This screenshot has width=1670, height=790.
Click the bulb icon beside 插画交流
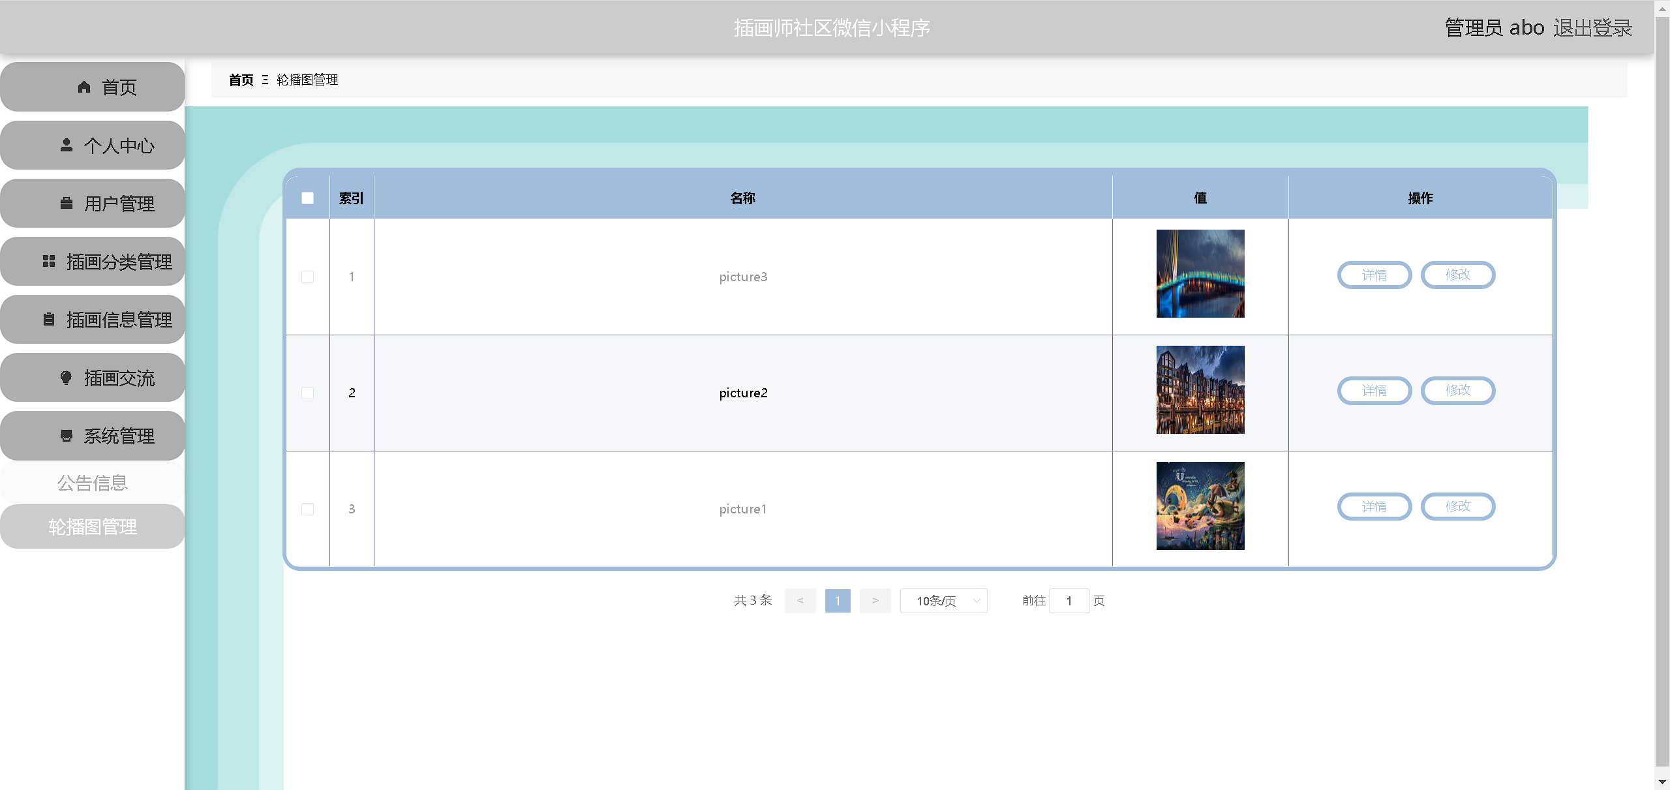(x=66, y=377)
